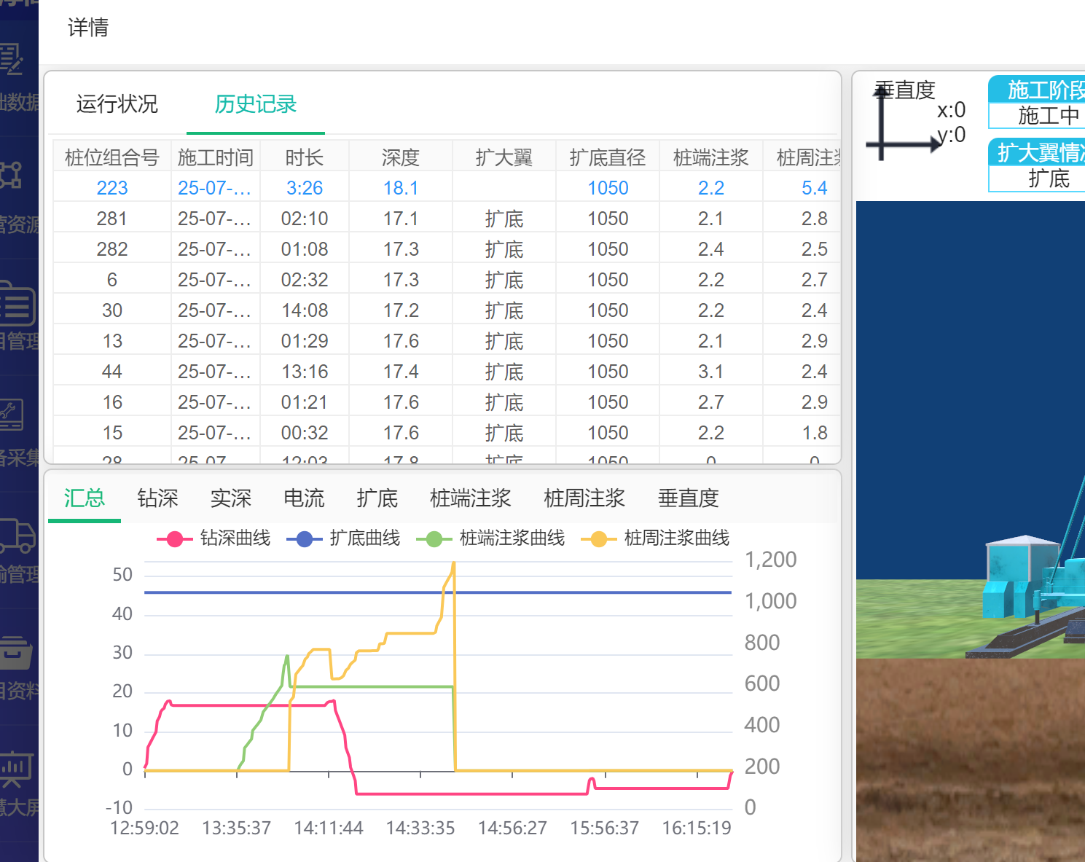This screenshot has width=1085, height=862.
Task: Toggle the 桩端注浆曲线 legend series
Action: point(491,538)
